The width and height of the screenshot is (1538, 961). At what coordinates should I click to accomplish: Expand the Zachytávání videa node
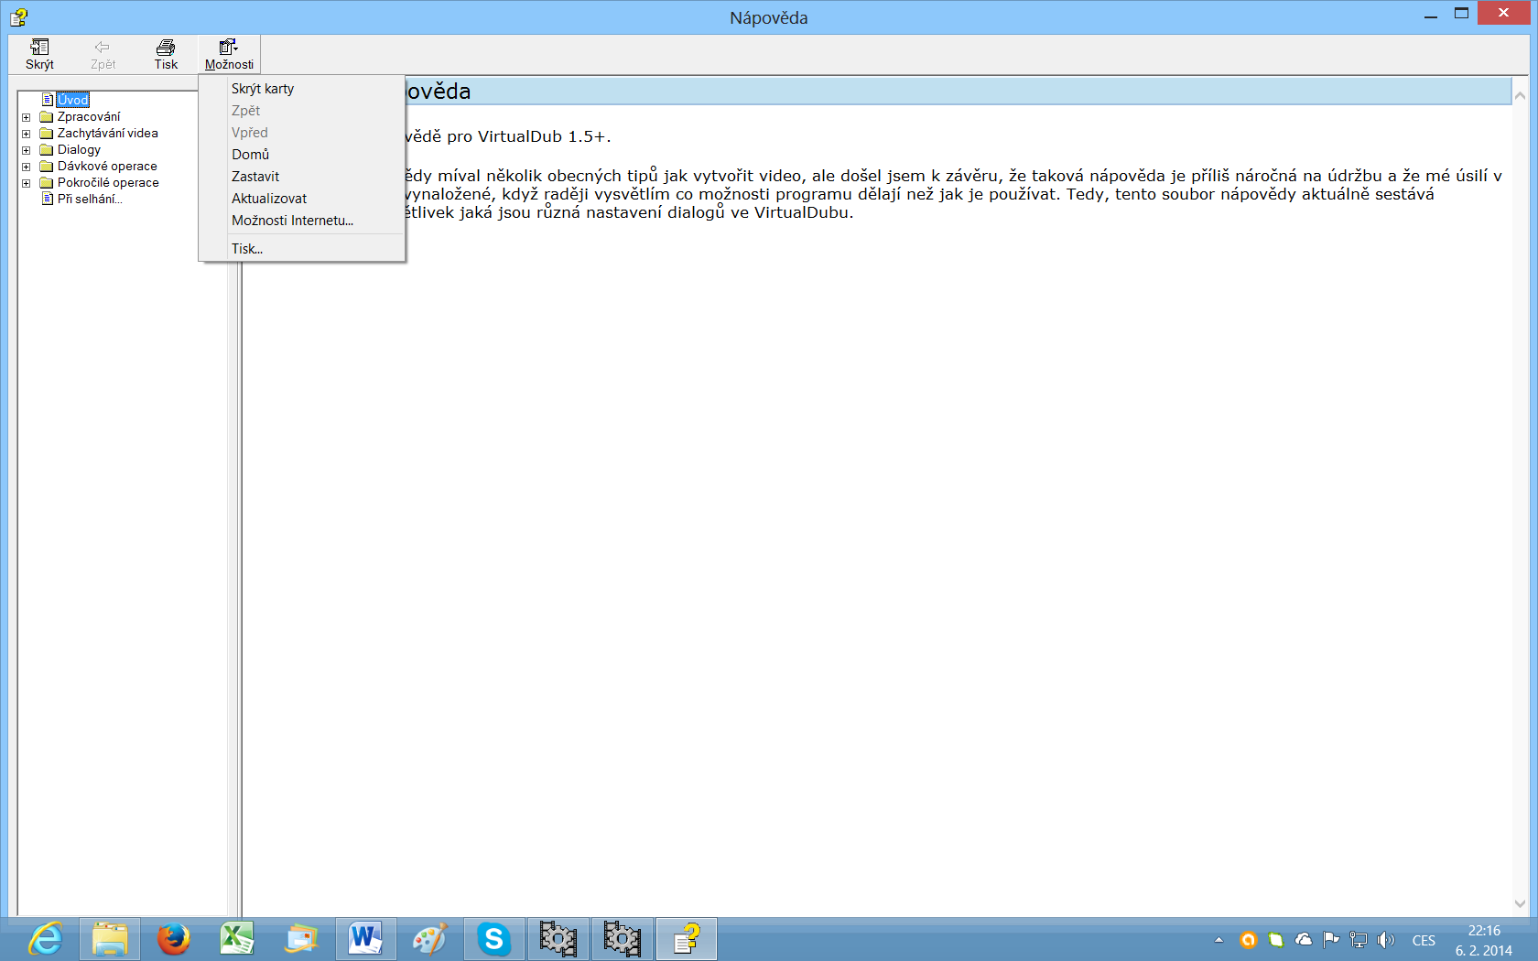coord(27,134)
